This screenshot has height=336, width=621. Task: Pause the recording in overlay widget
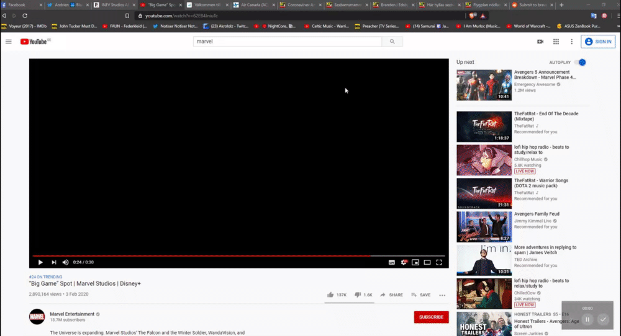click(587, 319)
